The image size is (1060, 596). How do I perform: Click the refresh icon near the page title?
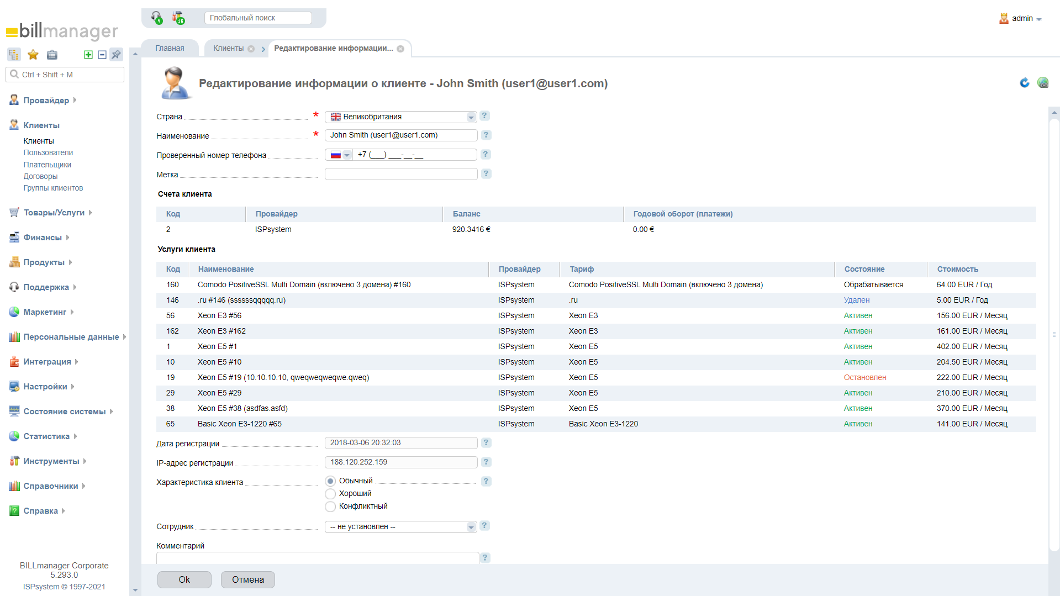point(1024,83)
